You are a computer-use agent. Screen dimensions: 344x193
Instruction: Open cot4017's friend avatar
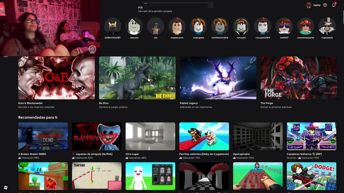pos(284,26)
